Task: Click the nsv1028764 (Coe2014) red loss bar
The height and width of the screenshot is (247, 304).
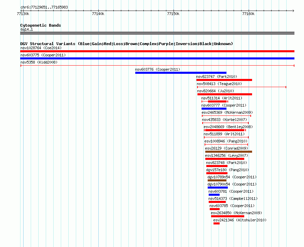Action: click(157, 51)
